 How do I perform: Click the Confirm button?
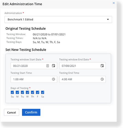tap(31, 112)
